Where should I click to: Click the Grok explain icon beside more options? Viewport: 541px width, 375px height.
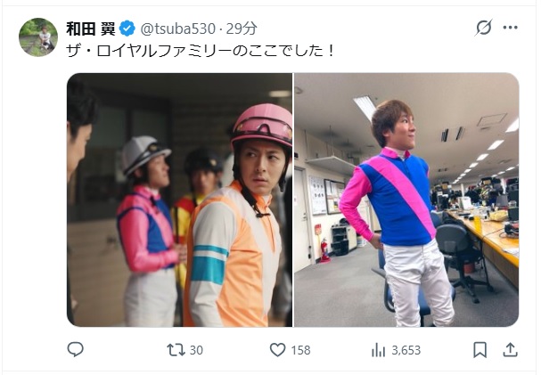coord(483,28)
